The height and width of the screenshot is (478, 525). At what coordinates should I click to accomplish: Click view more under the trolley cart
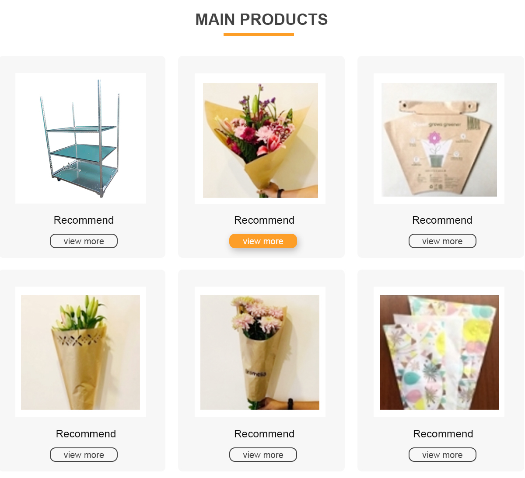[84, 241]
